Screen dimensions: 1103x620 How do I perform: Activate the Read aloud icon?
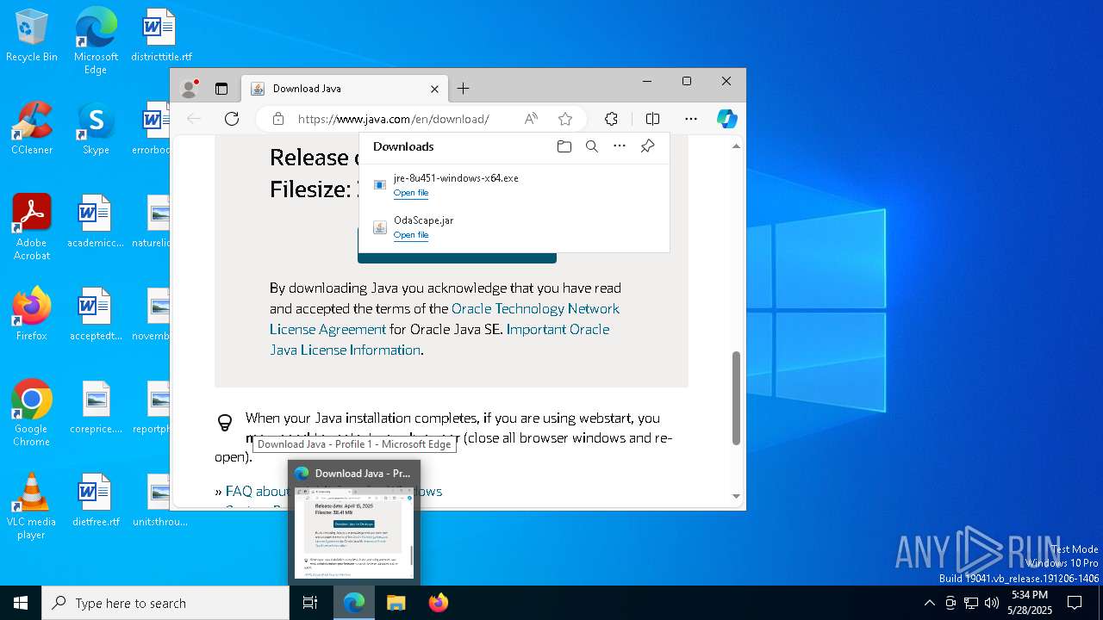click(531, 119)
